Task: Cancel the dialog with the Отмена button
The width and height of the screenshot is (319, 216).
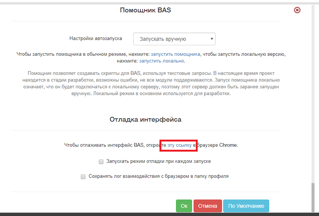Action: (207, 206)
